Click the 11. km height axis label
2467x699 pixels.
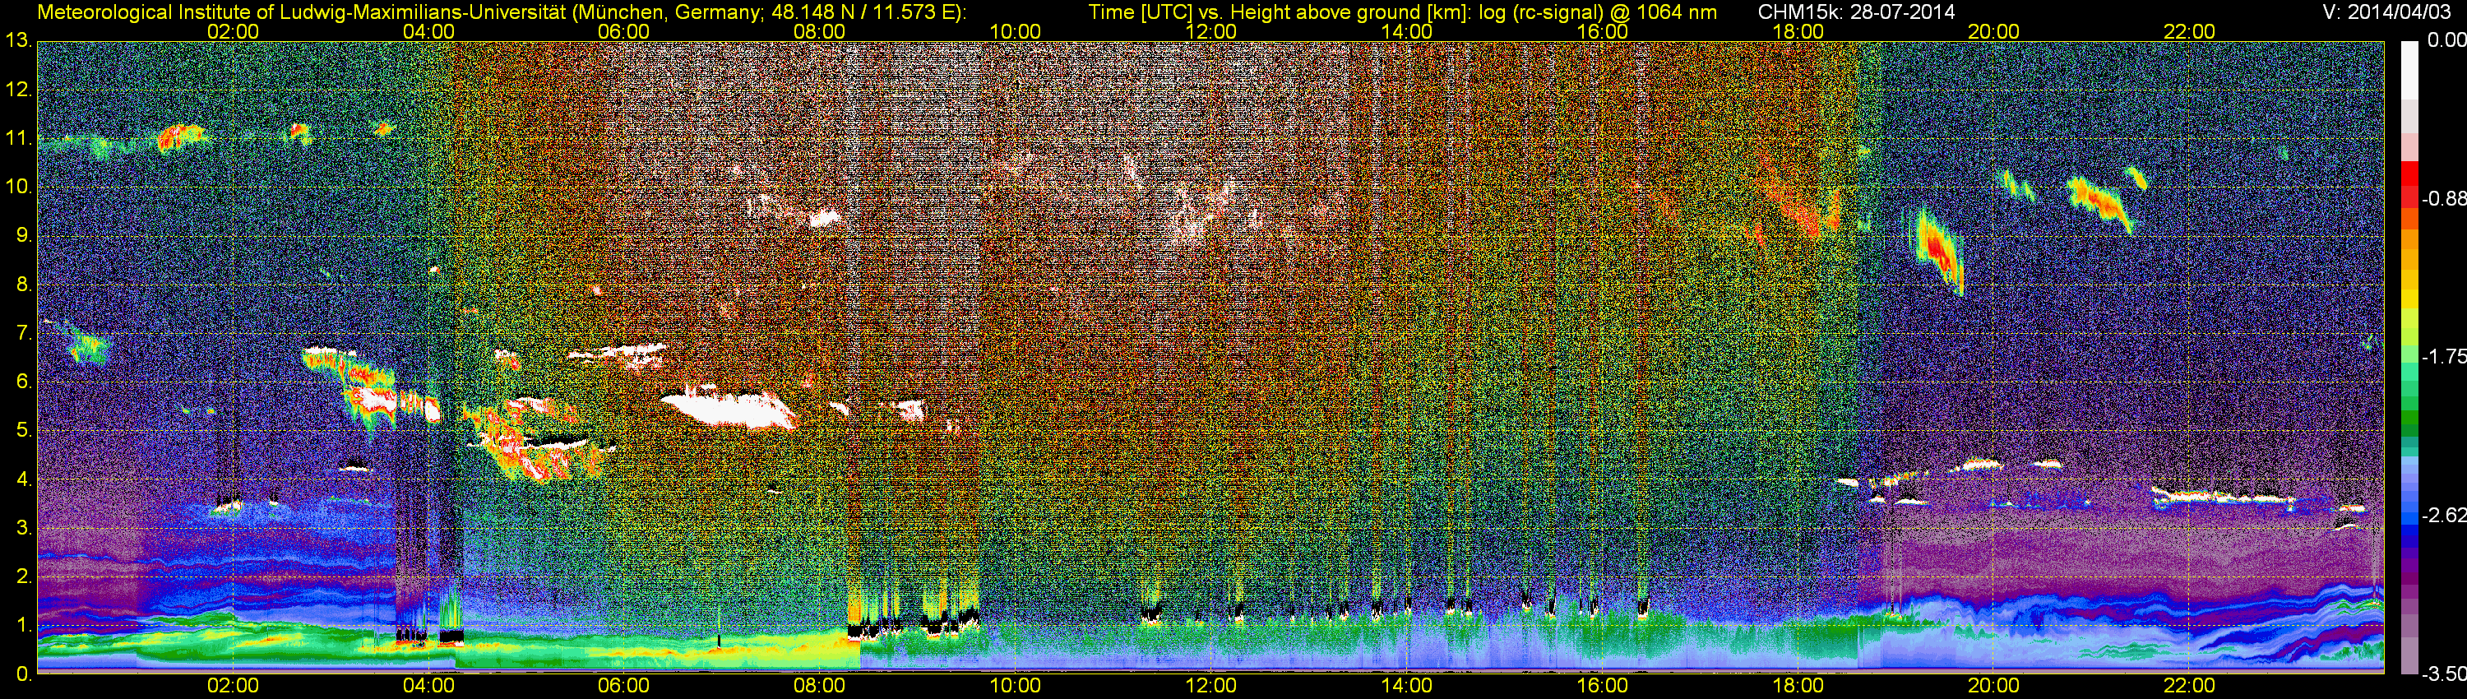tap(17, 139)
